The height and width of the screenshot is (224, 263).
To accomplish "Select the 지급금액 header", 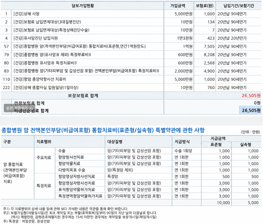I will click(x=218, y=138).
